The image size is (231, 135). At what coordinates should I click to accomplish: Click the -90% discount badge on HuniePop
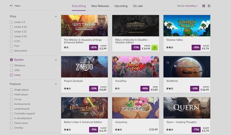(x=145, y=88)
